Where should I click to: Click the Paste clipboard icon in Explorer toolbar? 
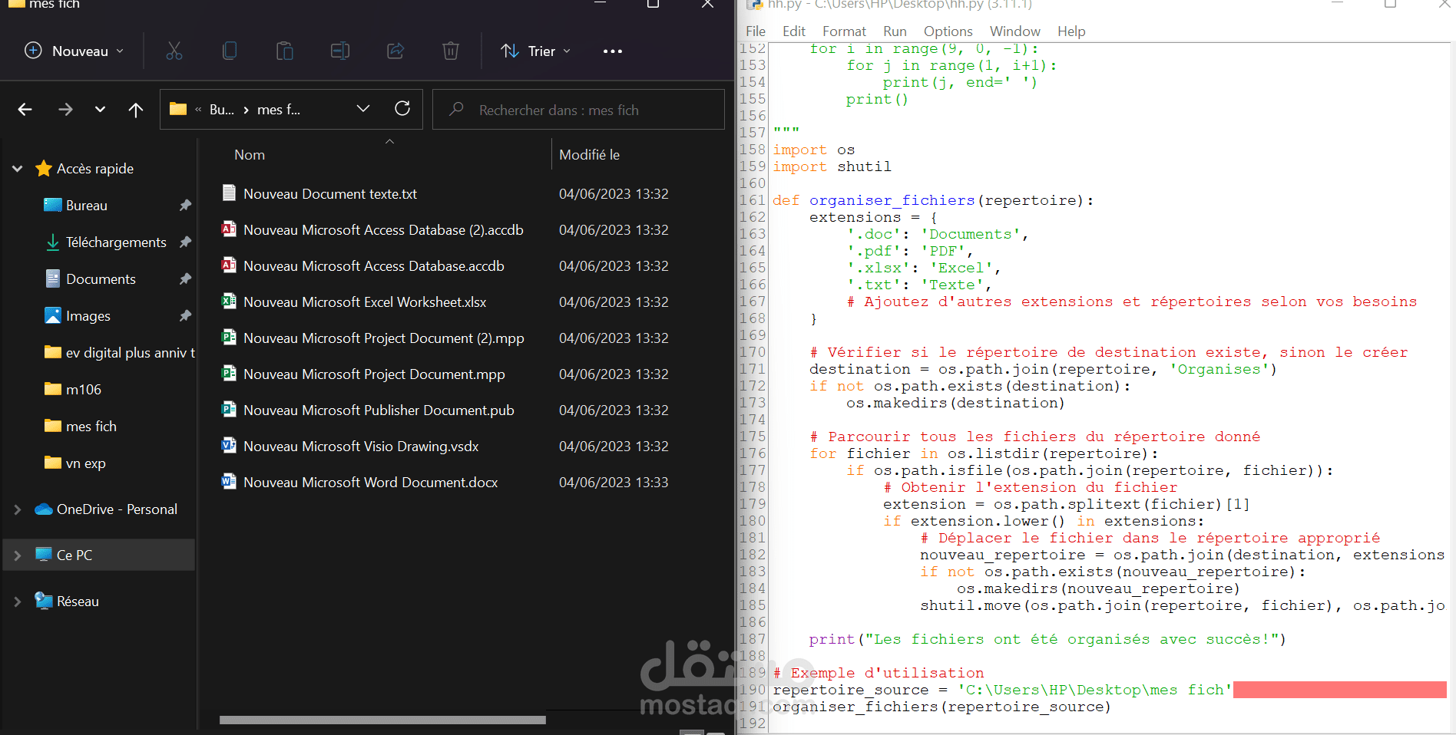285,51
